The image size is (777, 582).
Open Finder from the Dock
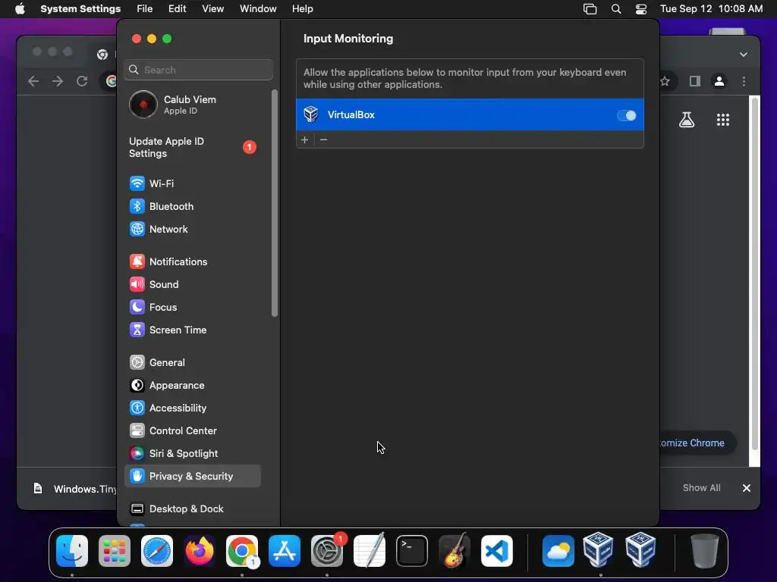click(x=72, y=551)
